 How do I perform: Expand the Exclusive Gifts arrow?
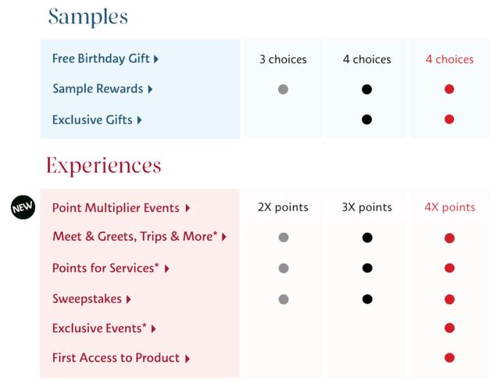pos(140,120)
